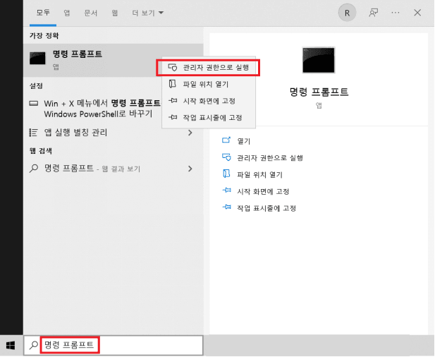Click 열기 in the preview pane
Screen dimensions: 435x357
pos(243,141)
